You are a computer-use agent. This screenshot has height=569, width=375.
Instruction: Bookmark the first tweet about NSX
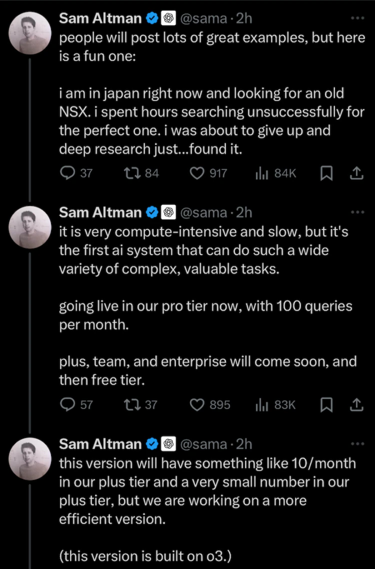(327, 173)
